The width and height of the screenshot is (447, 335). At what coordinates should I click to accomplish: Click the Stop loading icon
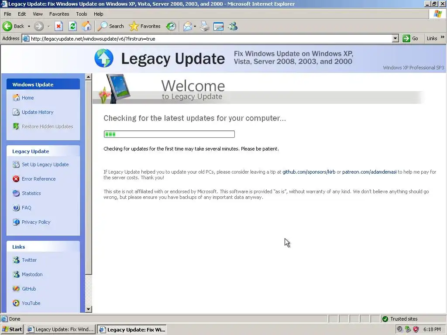tap(58, 26)
